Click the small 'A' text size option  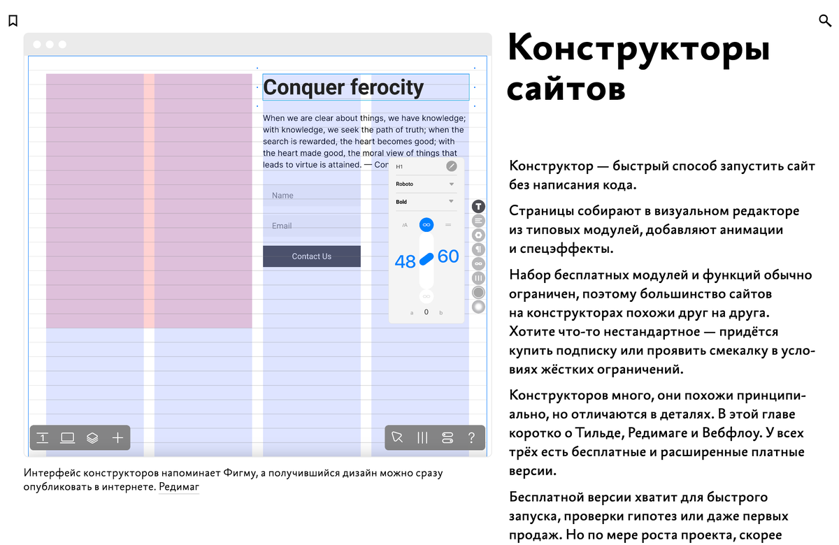point(405,225)
